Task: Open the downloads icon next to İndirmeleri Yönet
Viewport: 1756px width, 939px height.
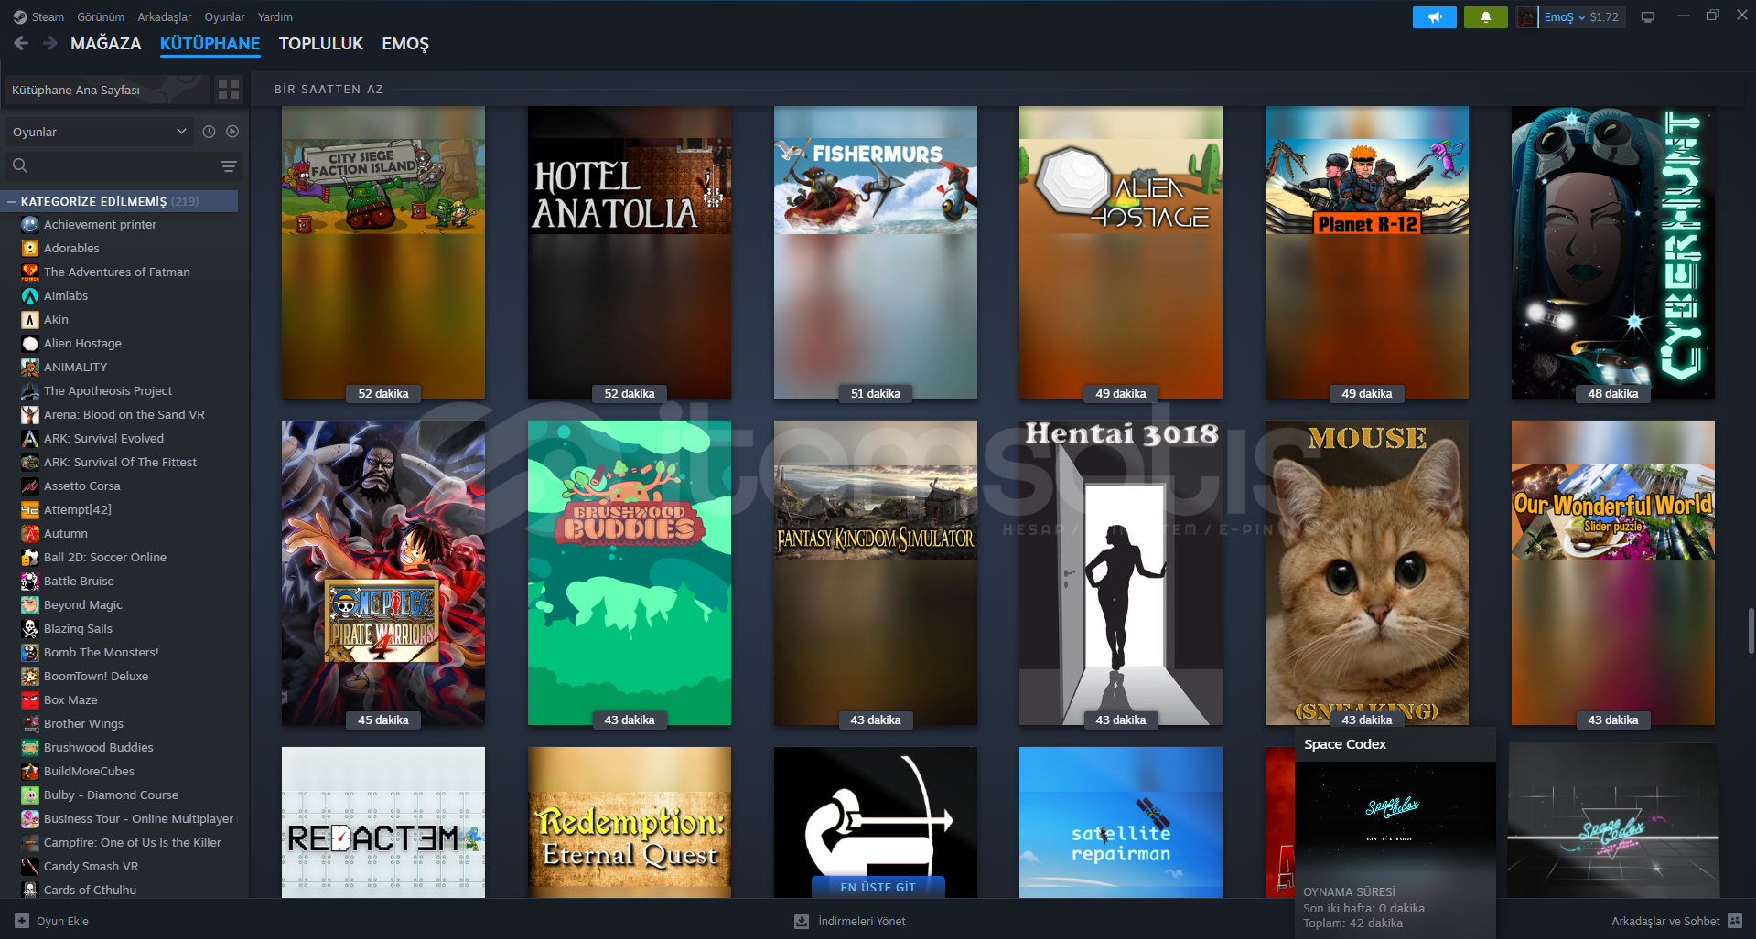Action: (802, 921)
